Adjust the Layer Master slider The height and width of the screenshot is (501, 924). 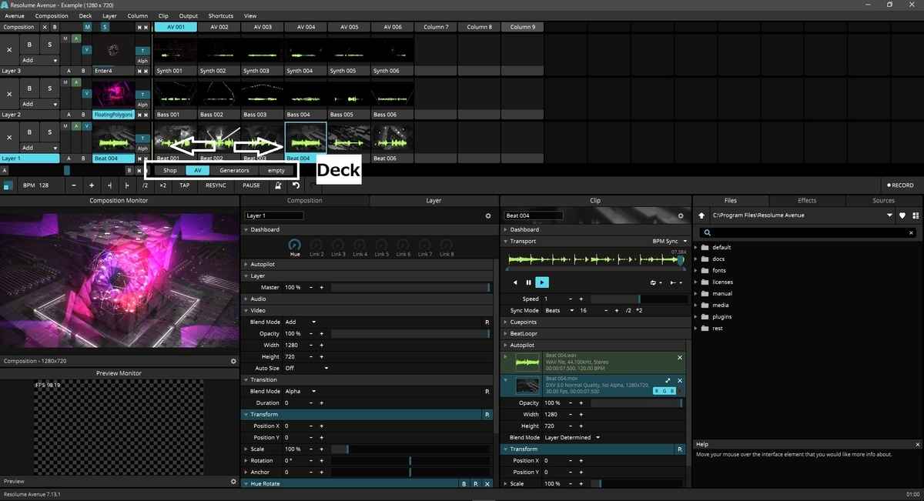pos(410,287)
